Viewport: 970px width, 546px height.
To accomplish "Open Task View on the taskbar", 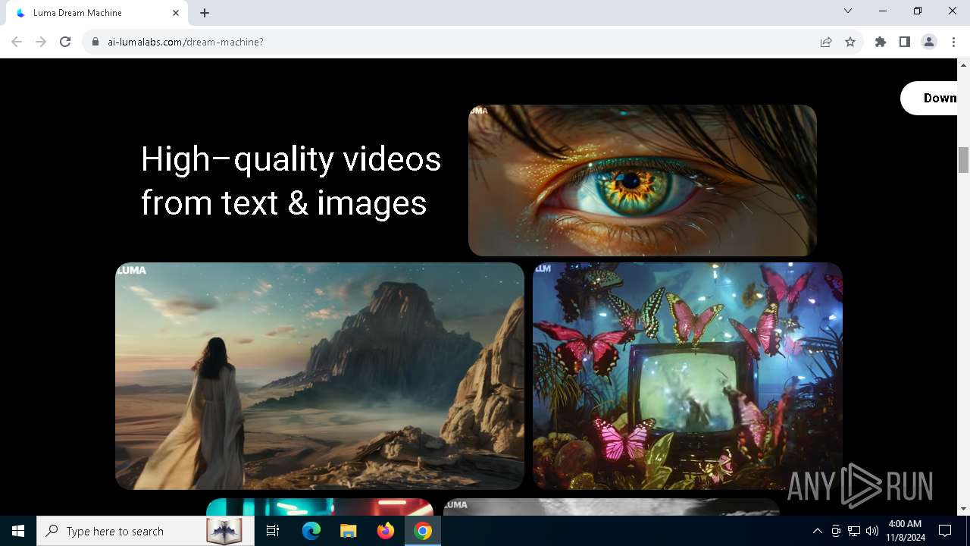I will [x=273, y=531].
